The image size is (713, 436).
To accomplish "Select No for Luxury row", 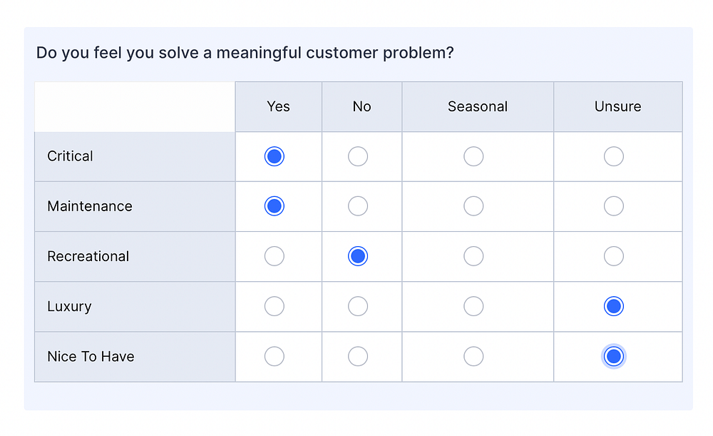I will (x=358, y=306).
